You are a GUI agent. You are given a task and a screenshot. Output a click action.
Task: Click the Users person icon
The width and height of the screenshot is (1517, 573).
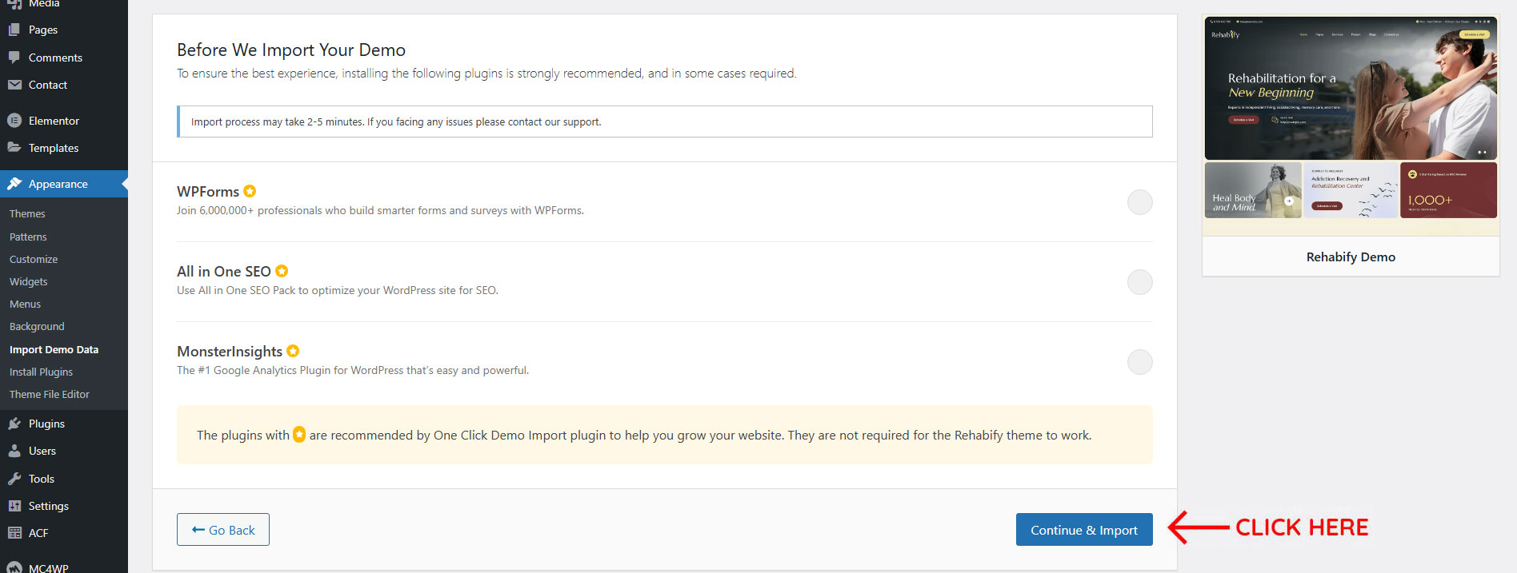(14, 451)
